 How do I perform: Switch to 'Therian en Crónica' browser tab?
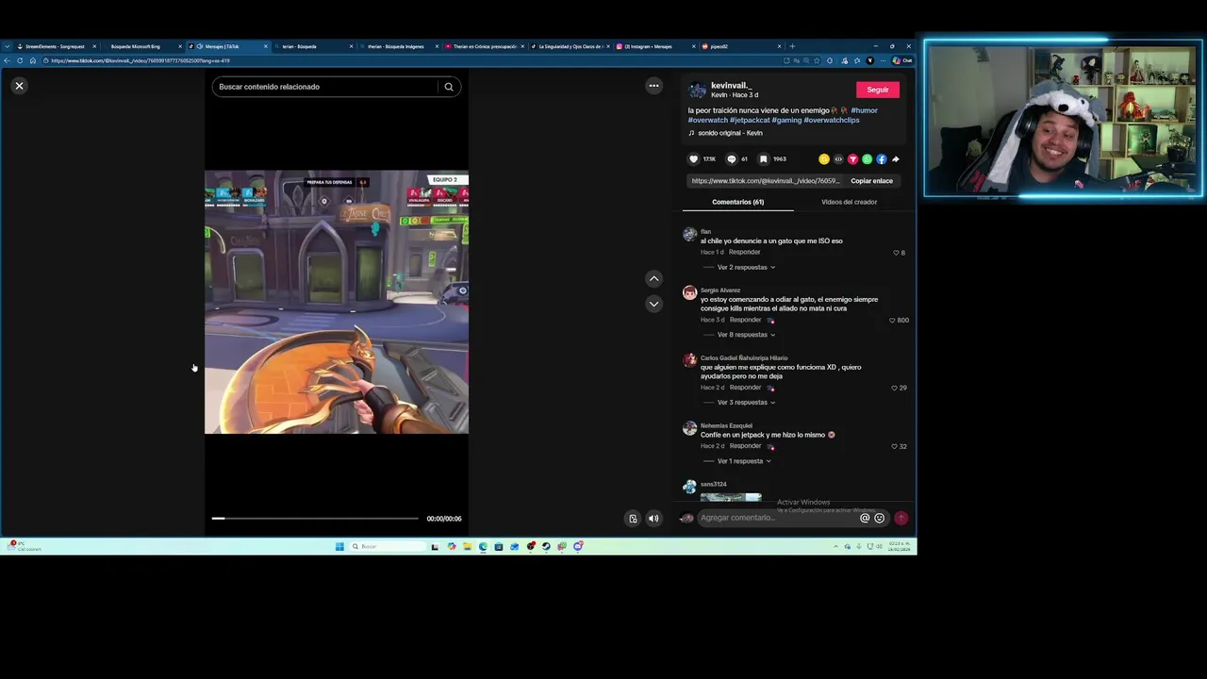pos(485,46)
